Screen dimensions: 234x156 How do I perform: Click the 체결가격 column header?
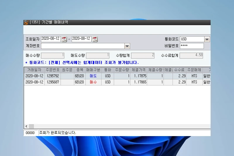coord(139,70)
